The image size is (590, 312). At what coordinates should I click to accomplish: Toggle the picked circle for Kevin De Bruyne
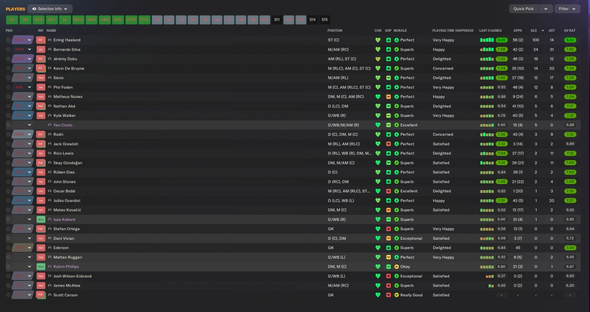tap(8, 69)
